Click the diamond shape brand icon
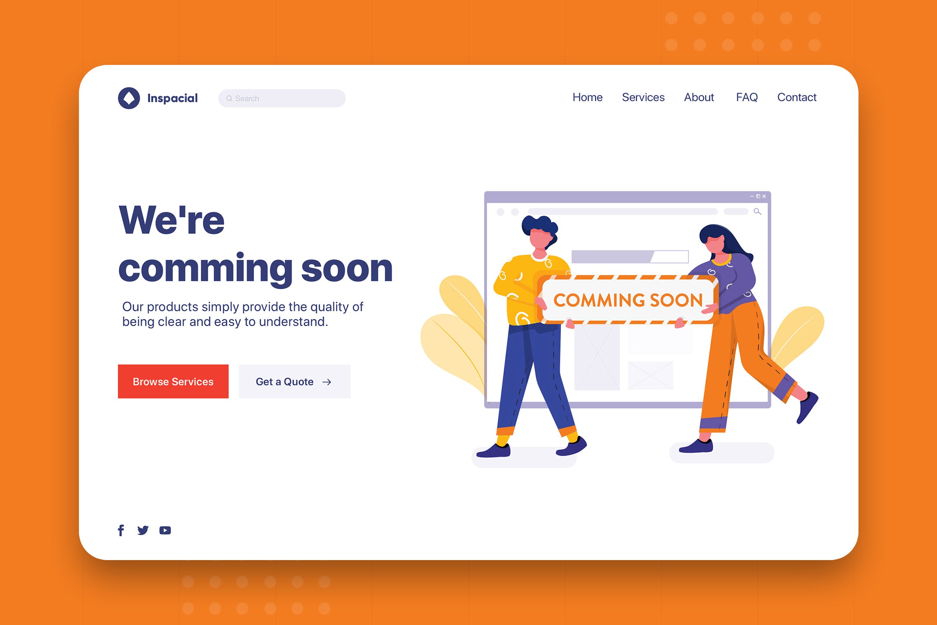This screenshot has height=625, width=937. (128, 98)
